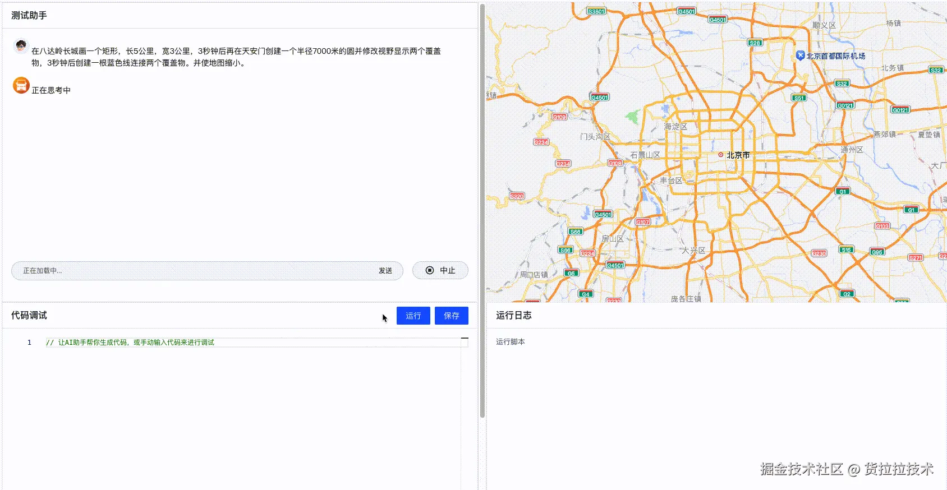Click the G4 highway shield on map

click(x=586, y=294)
